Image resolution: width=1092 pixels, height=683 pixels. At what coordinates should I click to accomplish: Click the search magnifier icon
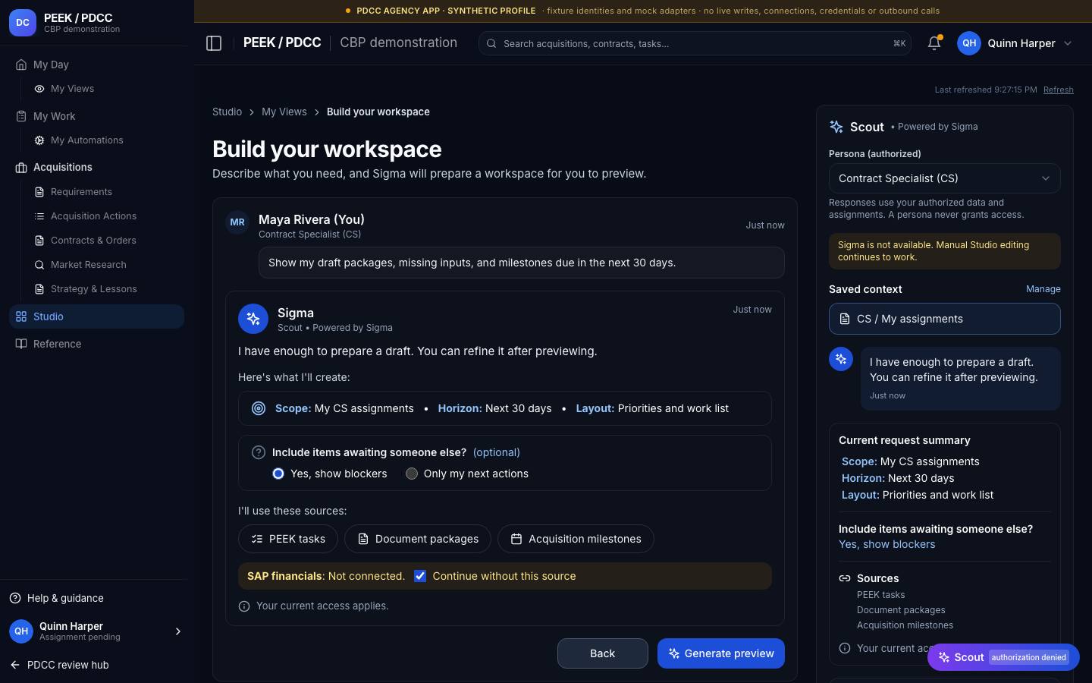[x=491, y=44]
